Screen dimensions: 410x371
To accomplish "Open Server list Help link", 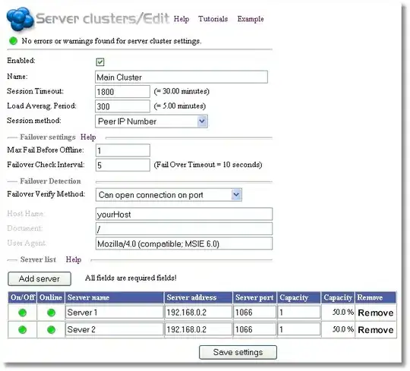I will pyautogui.click(x=74, y=259).
